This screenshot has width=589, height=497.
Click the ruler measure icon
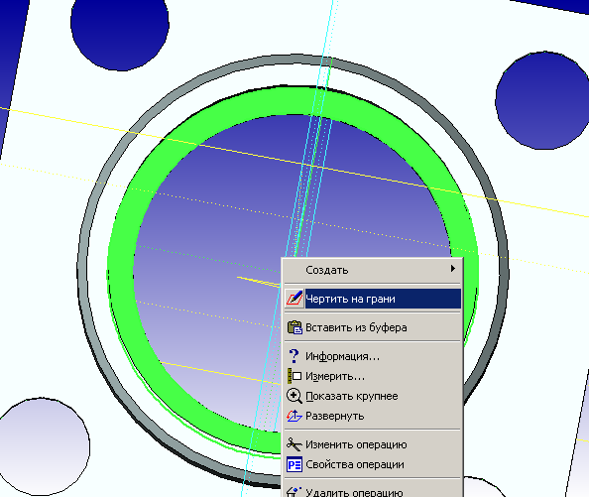point(294,376)
